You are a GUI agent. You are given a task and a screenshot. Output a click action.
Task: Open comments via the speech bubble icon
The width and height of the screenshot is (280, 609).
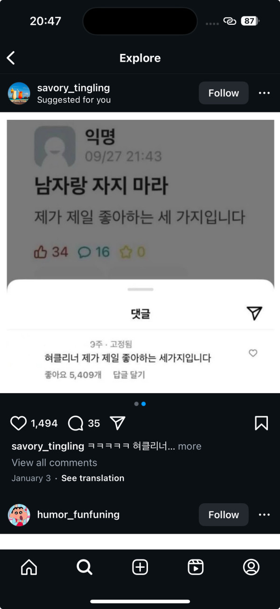click(x=76, y=423)
